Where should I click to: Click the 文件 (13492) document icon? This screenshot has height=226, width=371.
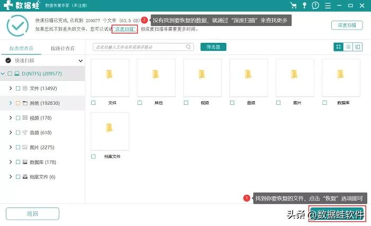coord(25,88)
